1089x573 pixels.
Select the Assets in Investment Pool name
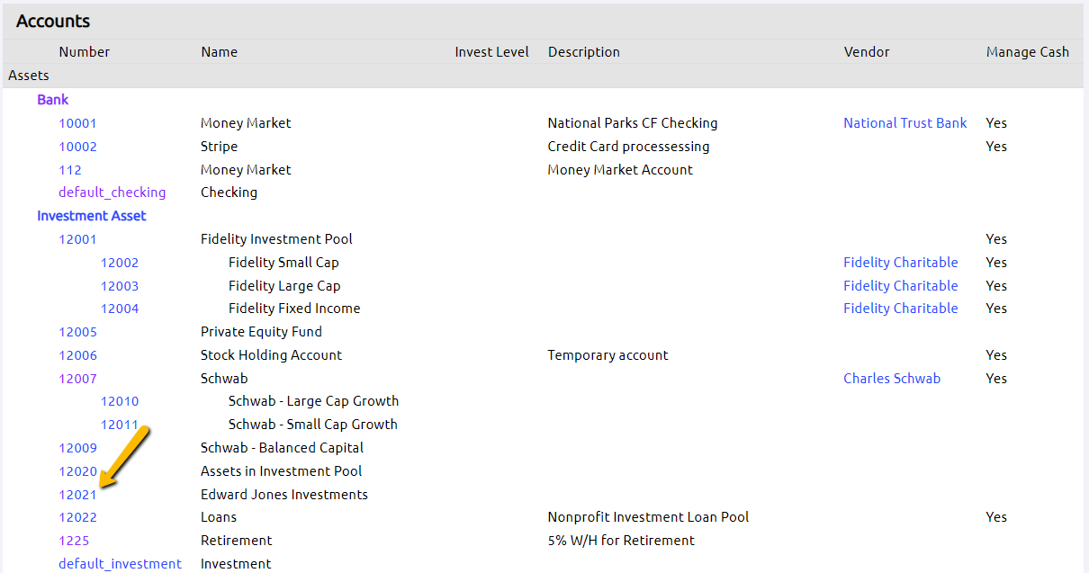point(281,471)
